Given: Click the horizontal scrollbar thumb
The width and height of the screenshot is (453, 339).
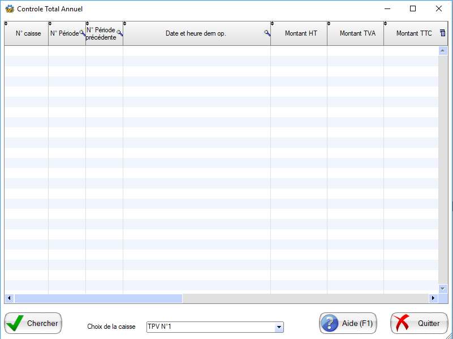Looking at the screenshot, I should point(98,298).
